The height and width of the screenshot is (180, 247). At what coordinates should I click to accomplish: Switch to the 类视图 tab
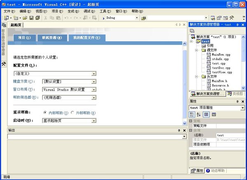pos(235,94)
